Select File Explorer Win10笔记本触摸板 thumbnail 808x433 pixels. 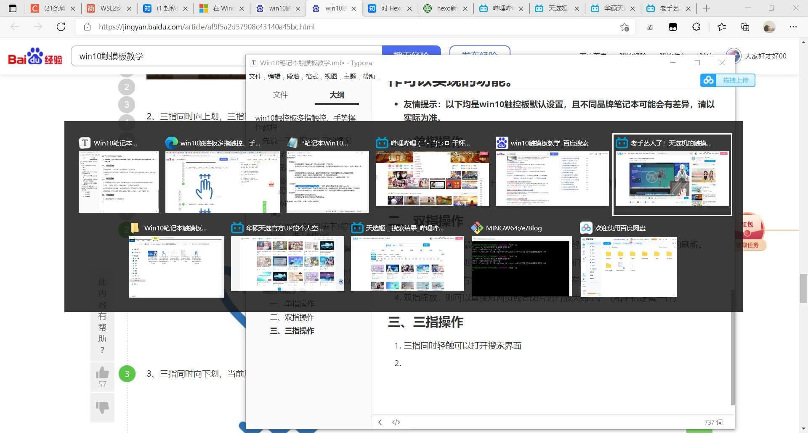click(x=176, y=260)
